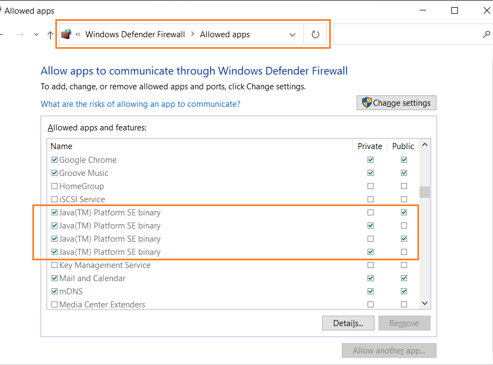
Task: Click the list scrollbar down arrow
Action: [x=425, y=303]
